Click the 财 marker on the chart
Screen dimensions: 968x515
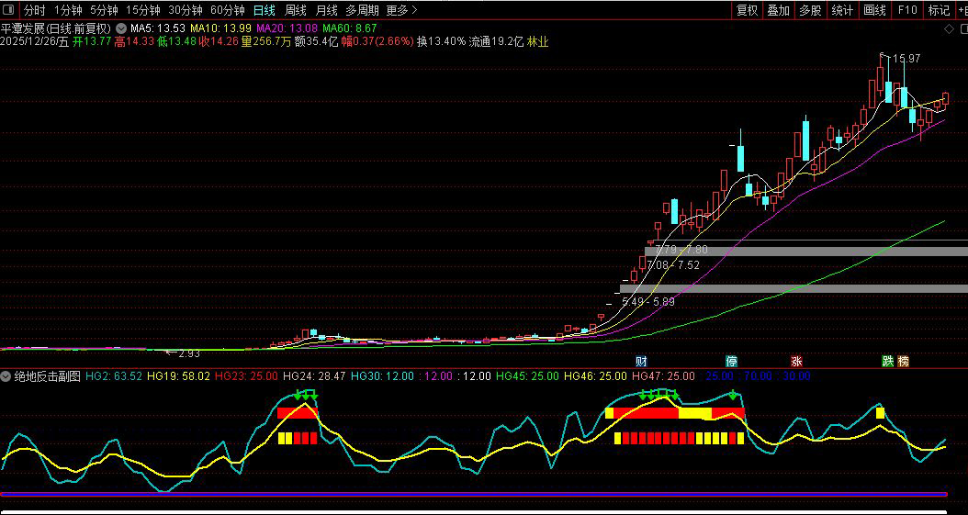641,361
